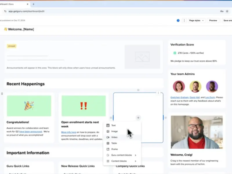Click the '278 Cards • 100% verified' text
The height and width of the screenshot is (174, 232).
click(x=191, y=53)
